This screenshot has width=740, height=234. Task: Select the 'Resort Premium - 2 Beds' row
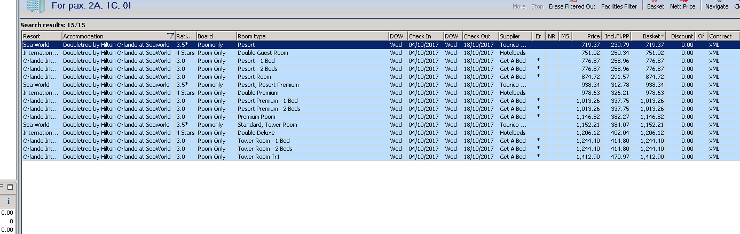coord(381,109)
